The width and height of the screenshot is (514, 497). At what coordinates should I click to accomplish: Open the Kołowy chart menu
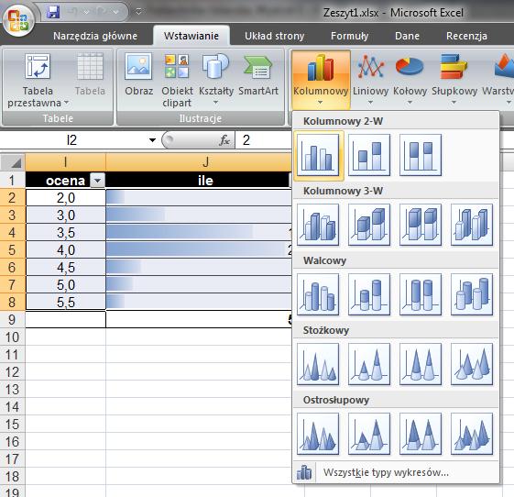pyautogui.click(x=410, y=80)
